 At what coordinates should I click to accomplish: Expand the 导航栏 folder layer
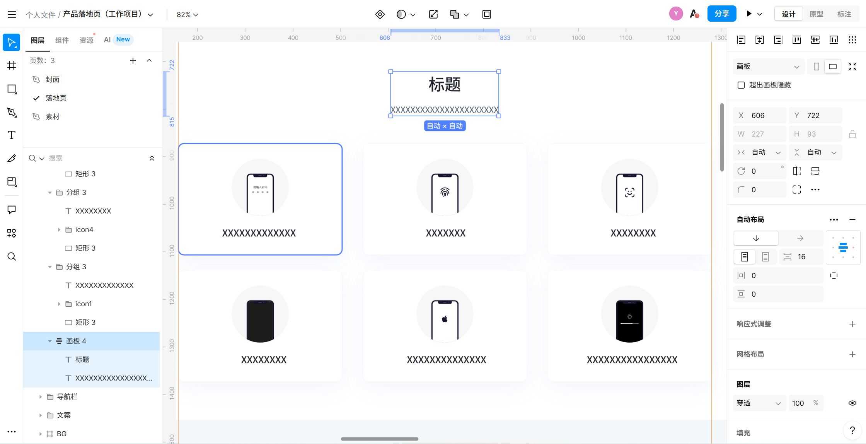(41, 397)
